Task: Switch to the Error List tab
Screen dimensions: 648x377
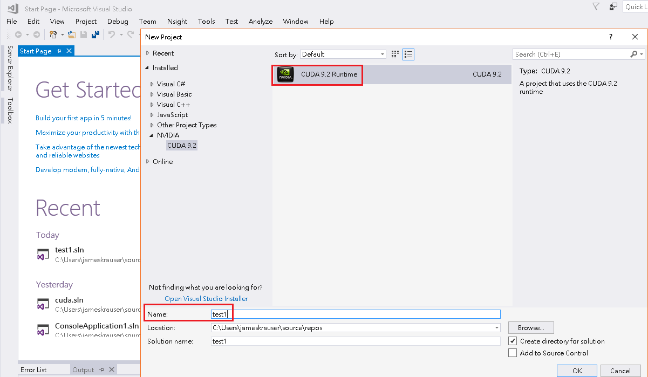Action: tap(33, 370)
